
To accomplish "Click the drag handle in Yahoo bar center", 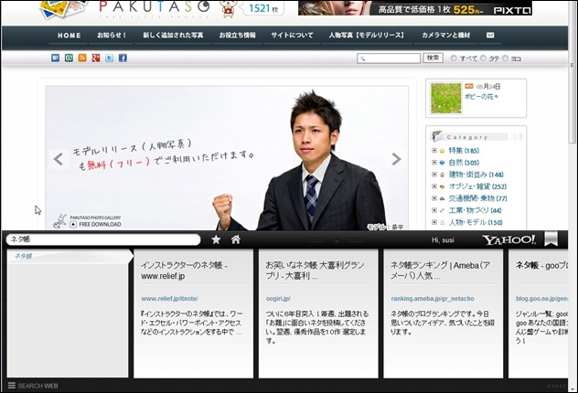I will click(337, 240).
